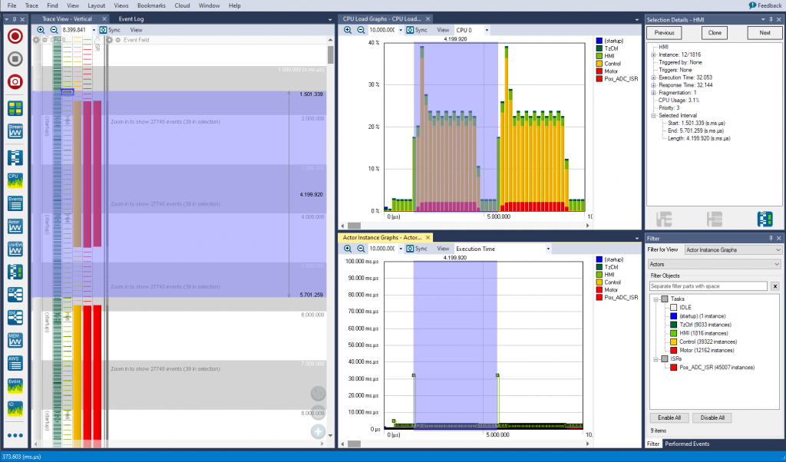Toggle the (startup) task filter checkbox
This screenshot has height=462, width=786.
tap(673, 316)
